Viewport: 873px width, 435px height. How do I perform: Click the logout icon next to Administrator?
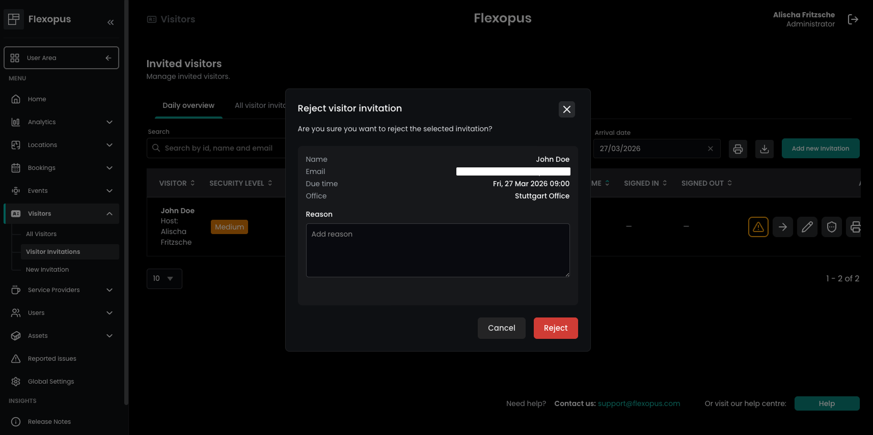pos(853,19)
